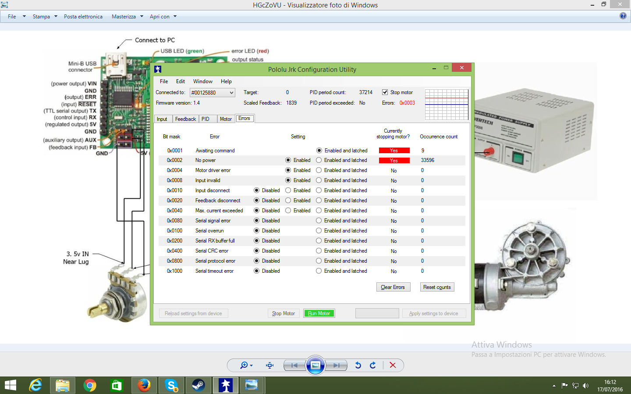The width and height of the screenshot is (631, 394).
Task: Rotate the photo counterclockwise
Action: pos(358,365)
